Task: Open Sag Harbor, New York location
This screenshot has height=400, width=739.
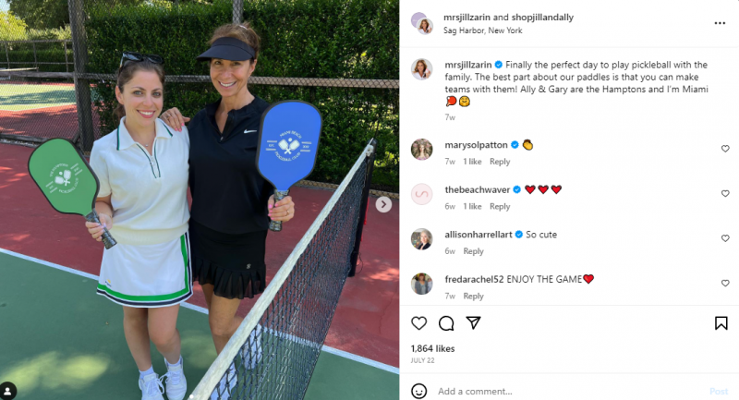Action: tap(482, 30)
